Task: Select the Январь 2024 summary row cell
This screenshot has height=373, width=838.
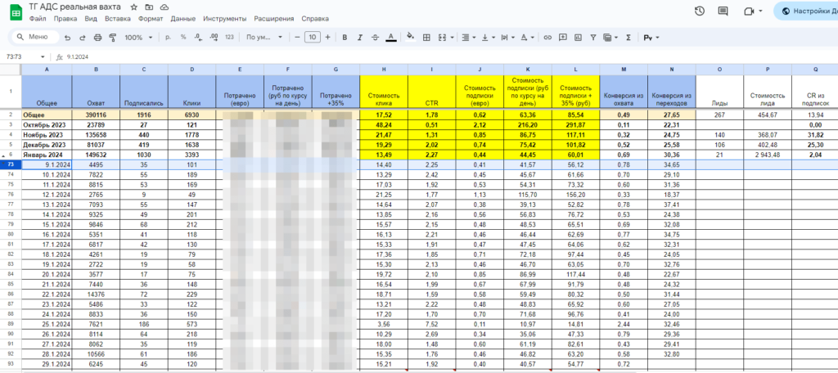Action: (47, 154)
